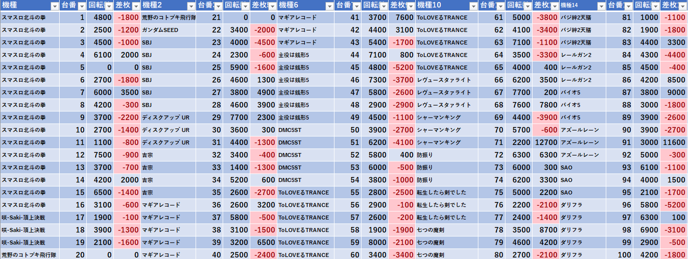
Task: Click the 8000 回転数 cell of machine 59
Action: [x=375, y=242]
